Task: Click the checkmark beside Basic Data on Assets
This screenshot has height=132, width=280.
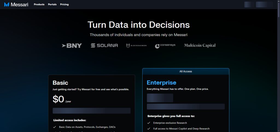Action: click(x=55, y=127)
